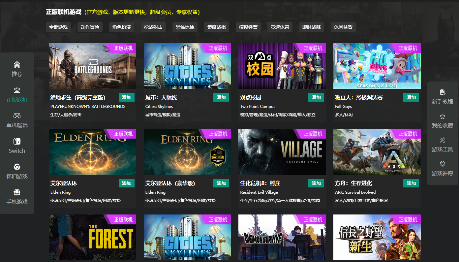Click the 糖豆人：终极淘汰赛 title text
Viewport: 459px width, 262px height.
(x=359, y=98)
